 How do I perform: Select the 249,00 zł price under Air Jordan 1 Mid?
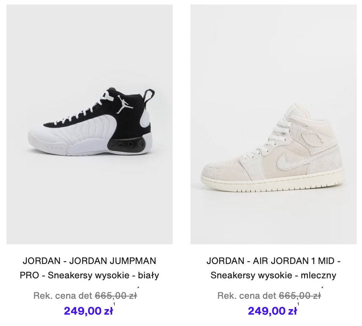(272, 311)
